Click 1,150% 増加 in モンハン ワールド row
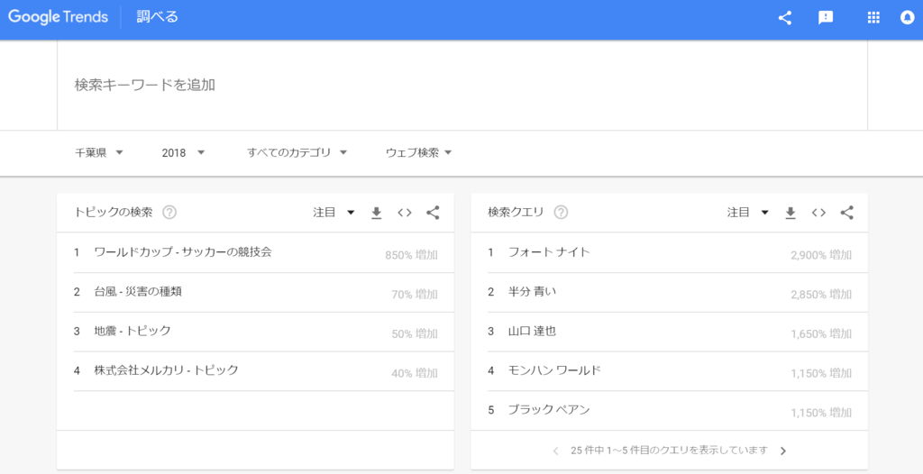The width and height of the screenshot is (923, 474). pos(821,373)
